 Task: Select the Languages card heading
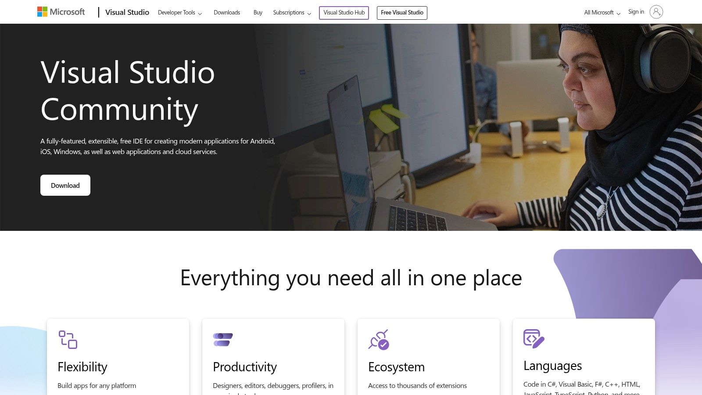[553, 366]
